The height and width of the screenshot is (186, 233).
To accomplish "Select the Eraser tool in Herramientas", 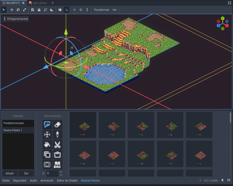I will pos(58,125).
